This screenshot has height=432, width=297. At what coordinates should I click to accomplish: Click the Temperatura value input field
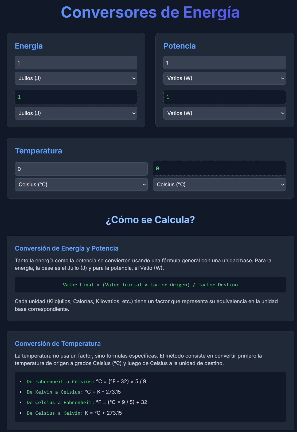point(81,169)
